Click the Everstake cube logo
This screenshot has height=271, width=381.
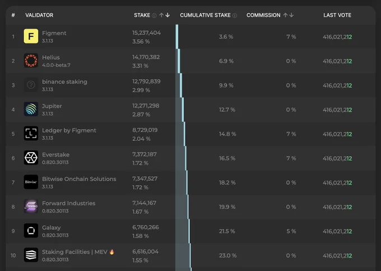pyautogui.click(x=31, y=158)
